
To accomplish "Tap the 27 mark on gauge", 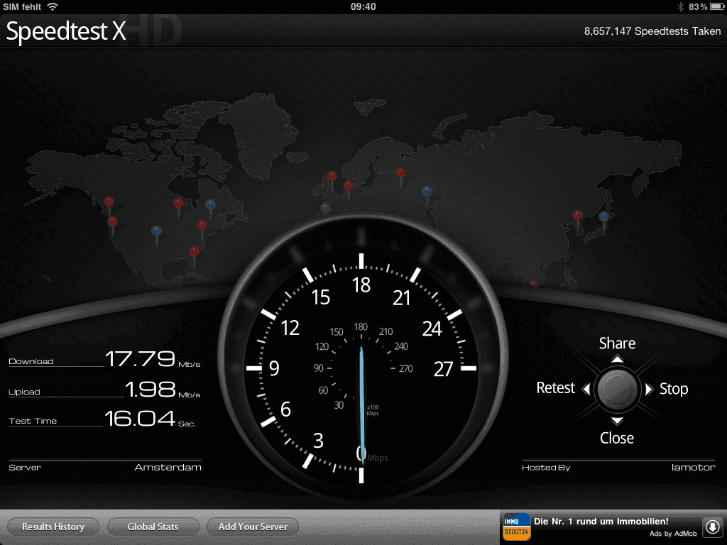I will click(443, 369).
